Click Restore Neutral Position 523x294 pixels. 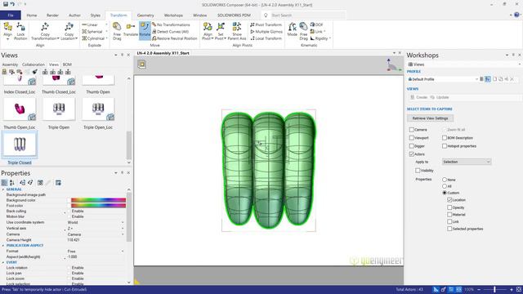point(175,38)
